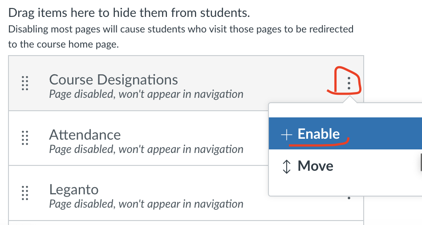Click 'Page disabled' note under Attendance
The image size is (422, 225).
coord(146,149)
